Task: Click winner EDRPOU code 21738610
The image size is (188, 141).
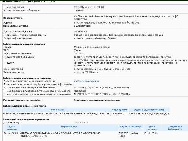Action: (118, 113)
